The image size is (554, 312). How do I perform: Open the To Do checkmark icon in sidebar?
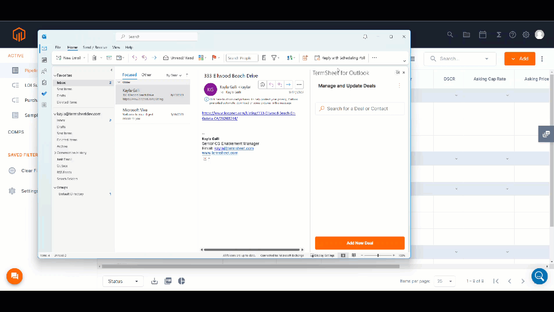pos(44,94)
